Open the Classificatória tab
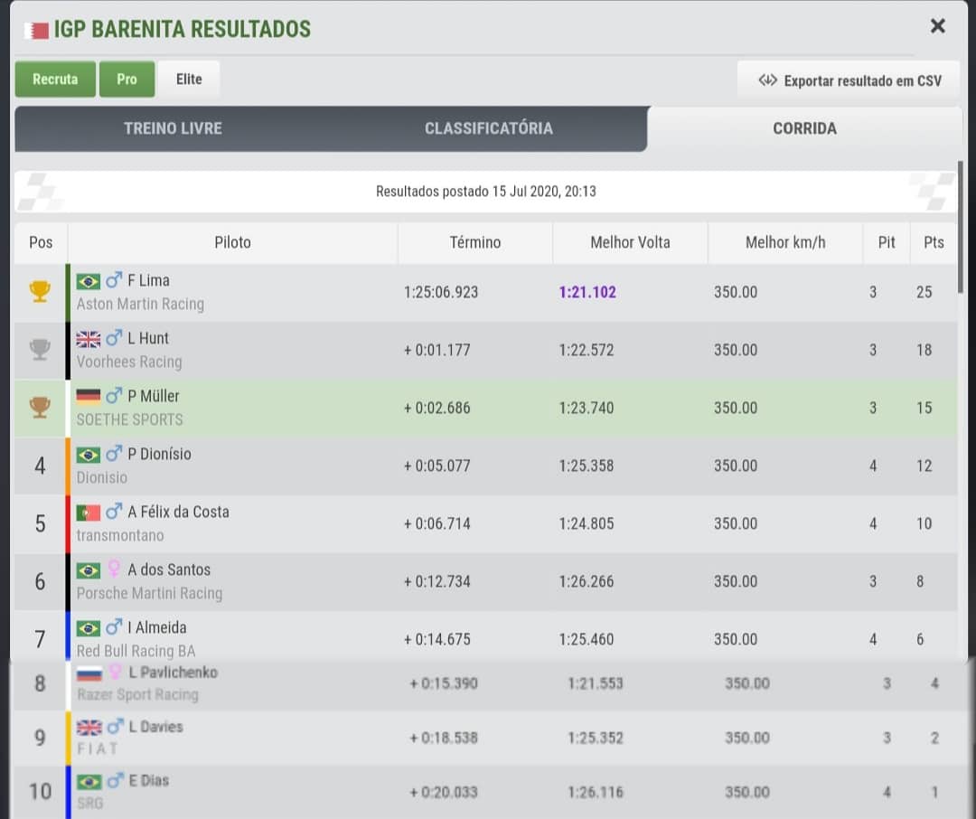 [x=489, y=128]
